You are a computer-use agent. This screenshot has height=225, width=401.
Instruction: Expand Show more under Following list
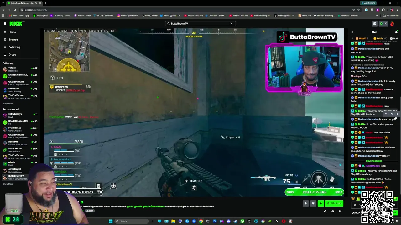pos(8,103)
